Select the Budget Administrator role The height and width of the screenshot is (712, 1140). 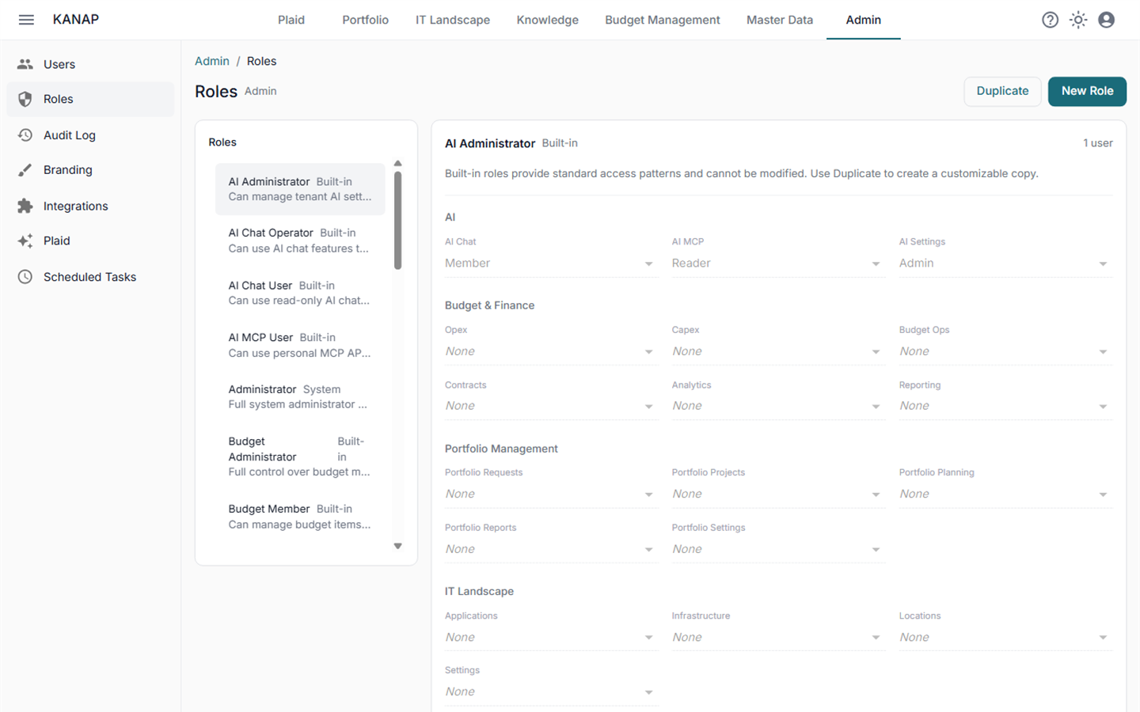(x=300, y=456)
